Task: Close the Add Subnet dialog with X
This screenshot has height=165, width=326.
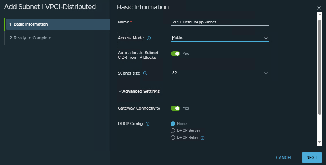Action: 319,8
